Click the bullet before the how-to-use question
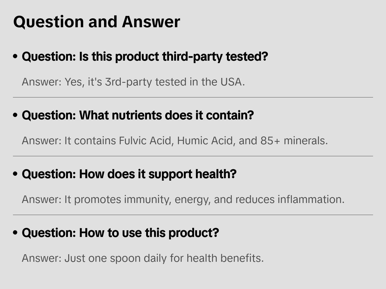The image size is (386, 289). tap(15, 233)
